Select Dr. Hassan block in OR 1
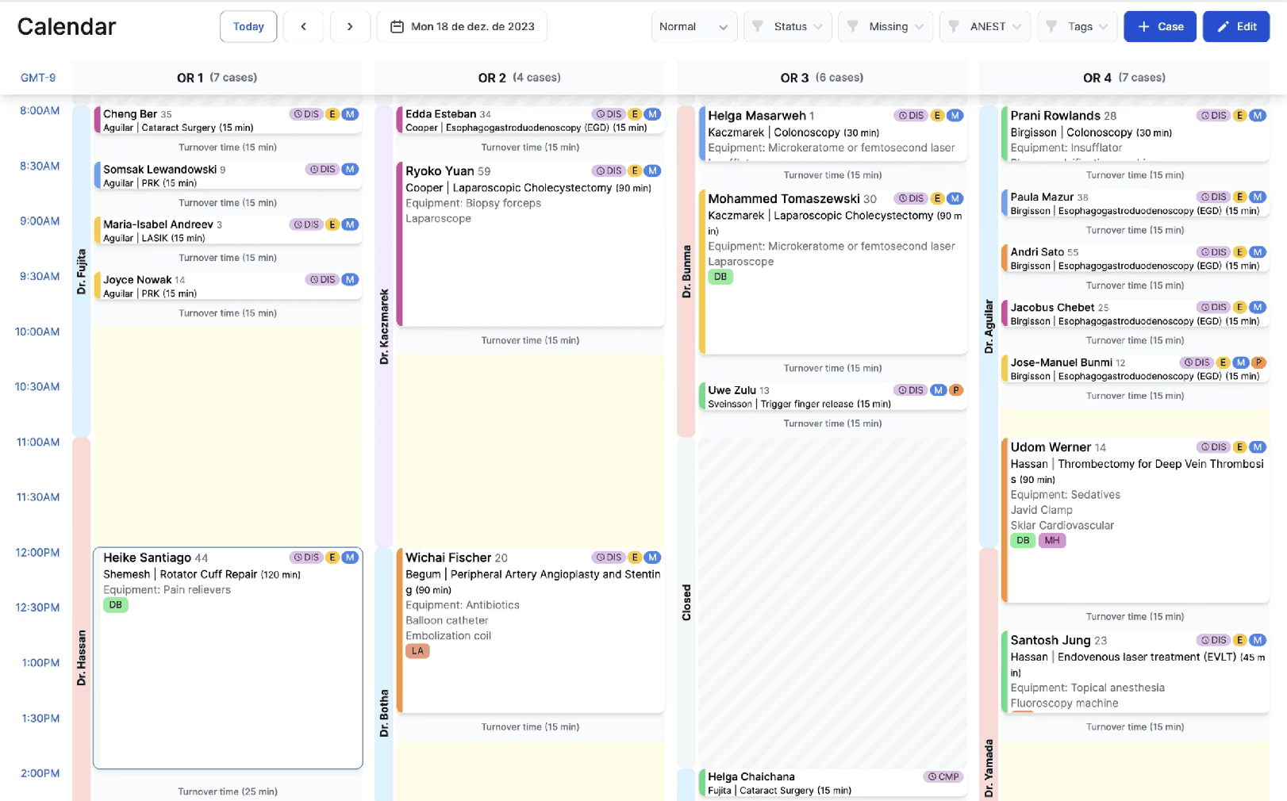Viewport: 1287px width, 801px height. coord(81,619)
